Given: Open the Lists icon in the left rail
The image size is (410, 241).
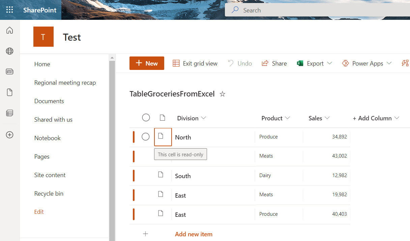Looking at the screenshot, I should click(x=9, y=113).
